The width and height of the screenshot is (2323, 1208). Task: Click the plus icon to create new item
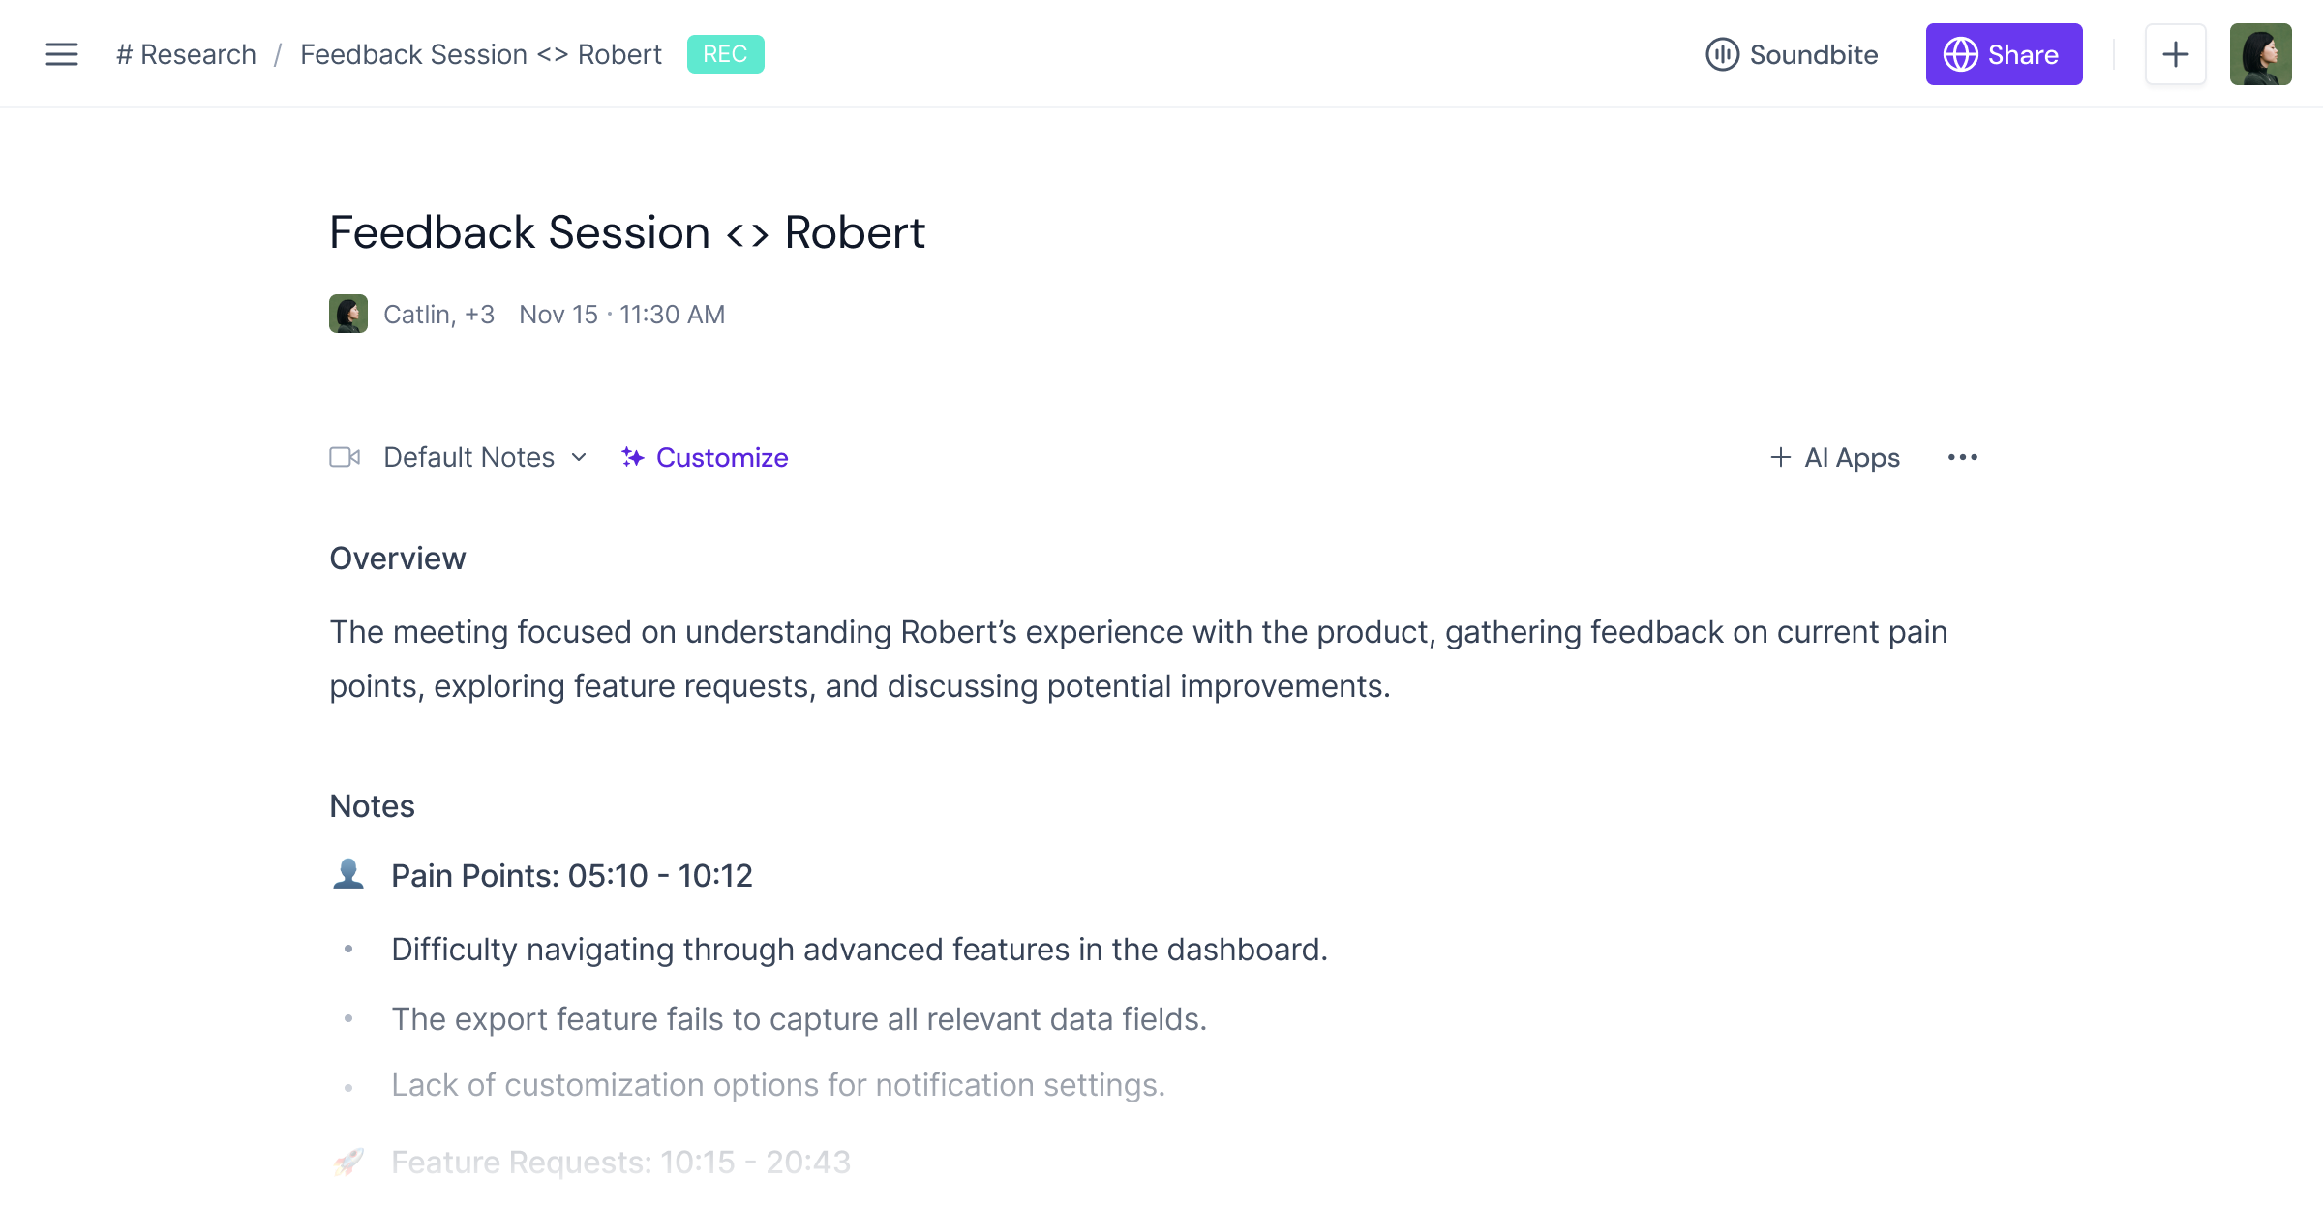[2175, 54]
